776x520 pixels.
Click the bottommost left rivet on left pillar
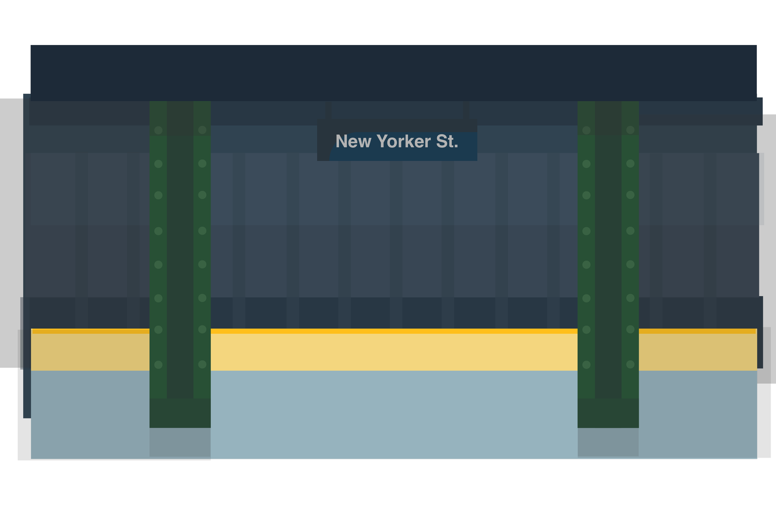158,364
